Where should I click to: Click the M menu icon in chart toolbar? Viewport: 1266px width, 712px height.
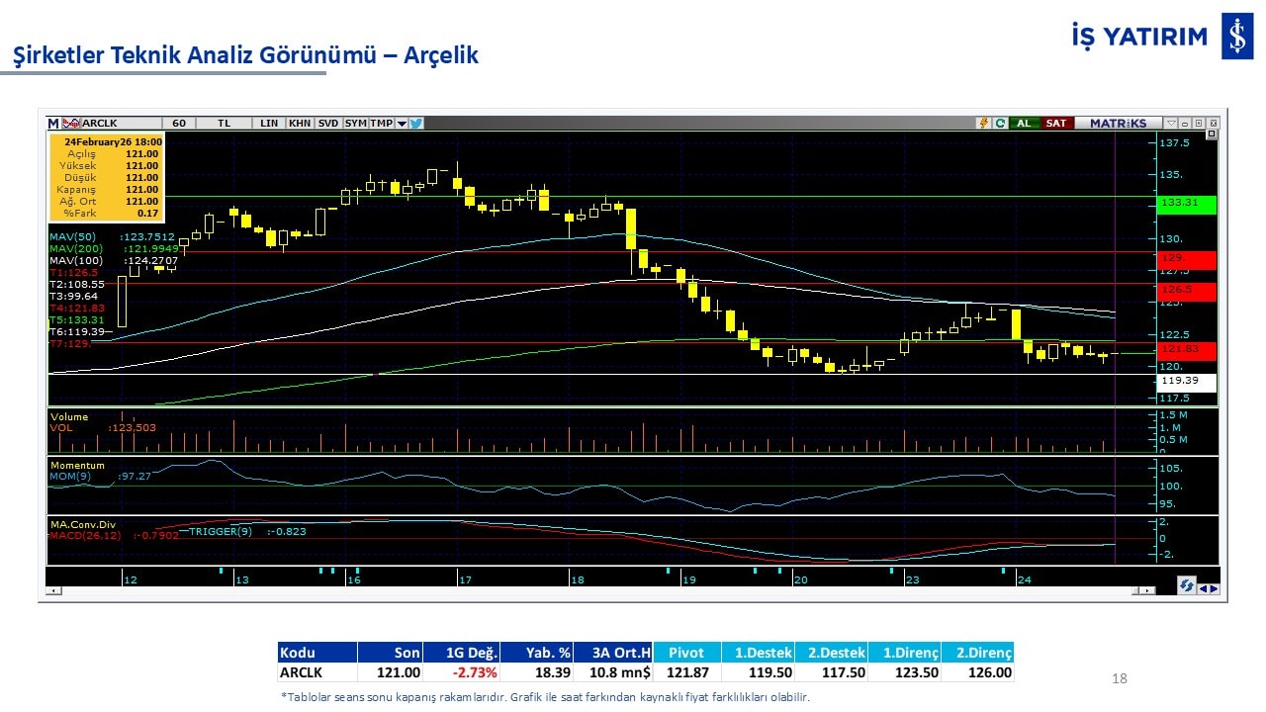coord(53,124)
